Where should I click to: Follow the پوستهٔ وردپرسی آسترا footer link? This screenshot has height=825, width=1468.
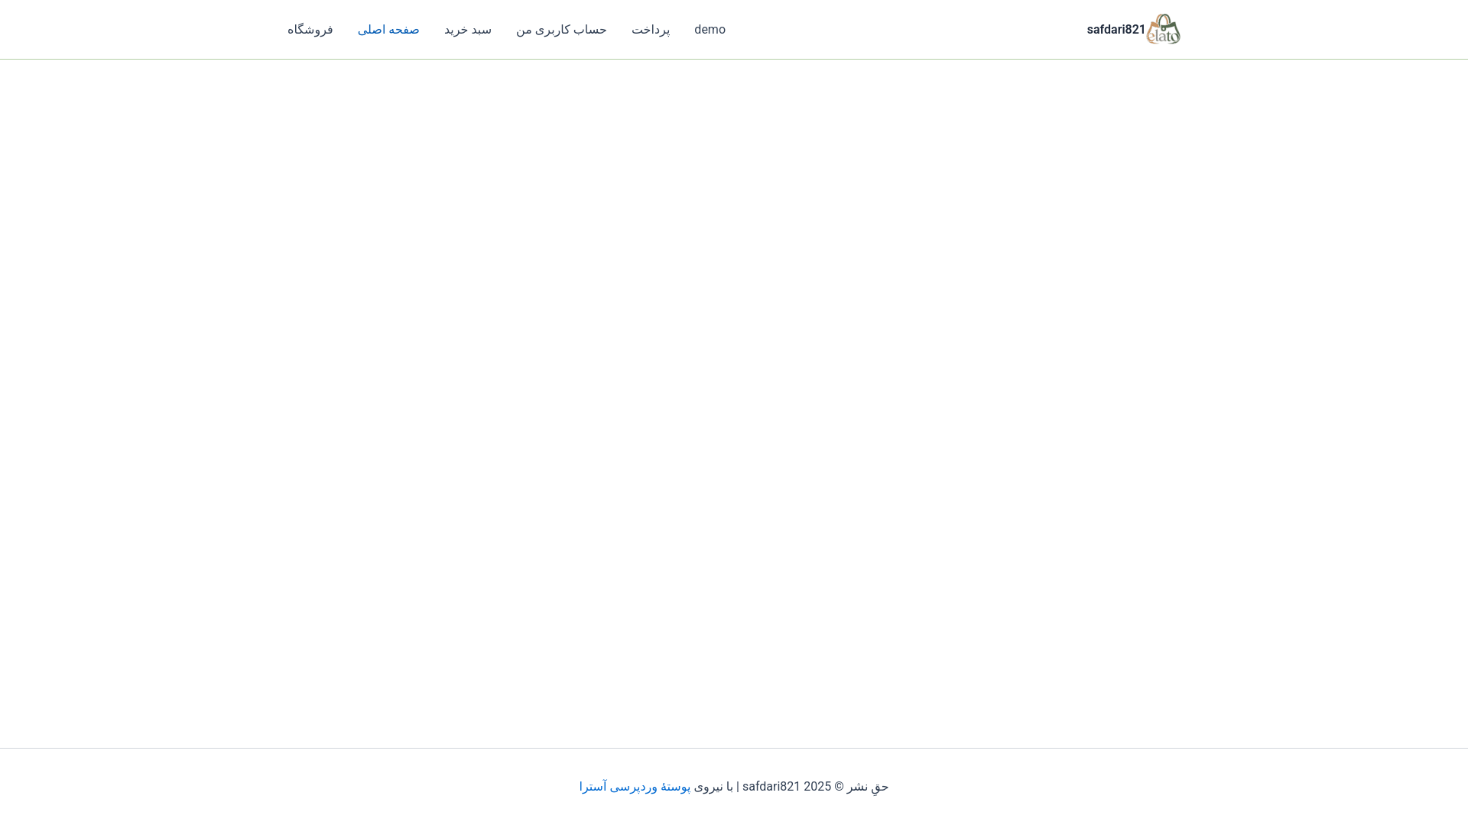coord(635,787)
